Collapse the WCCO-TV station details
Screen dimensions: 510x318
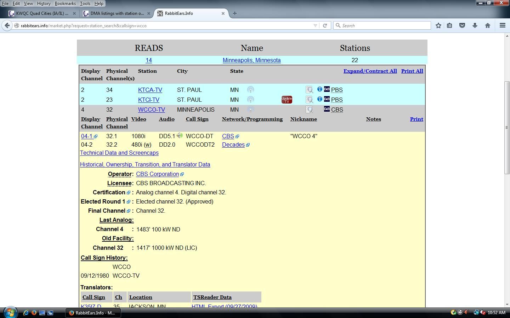[x=151, y=110]
